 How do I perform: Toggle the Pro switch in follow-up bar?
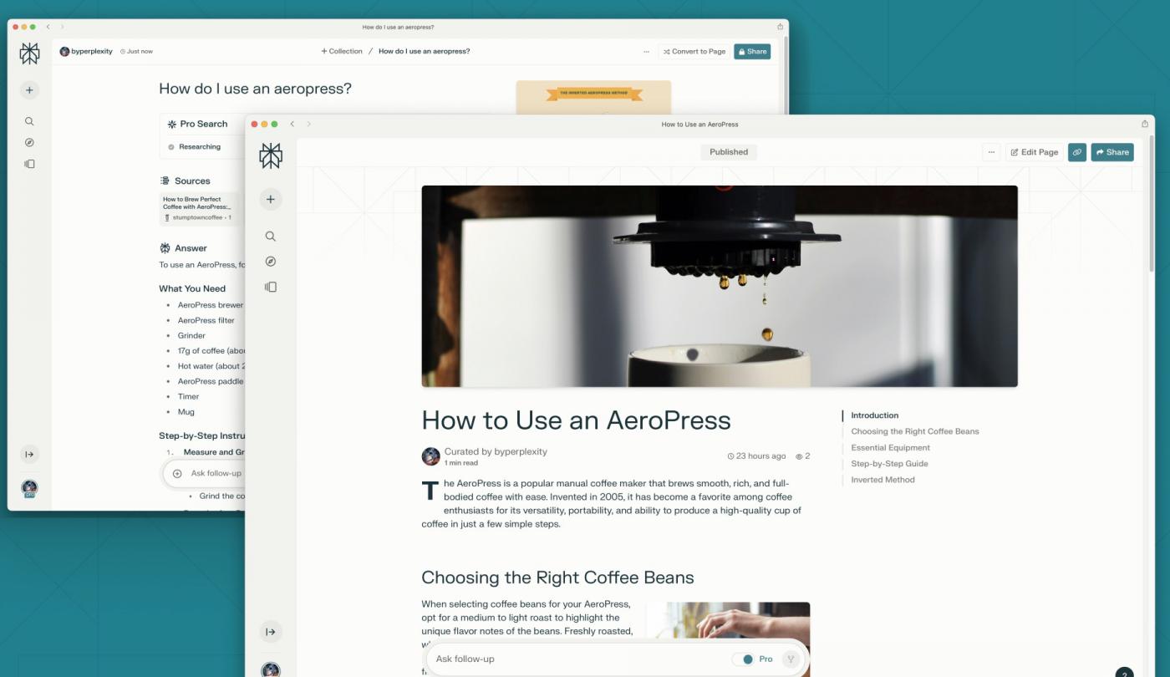743,659
